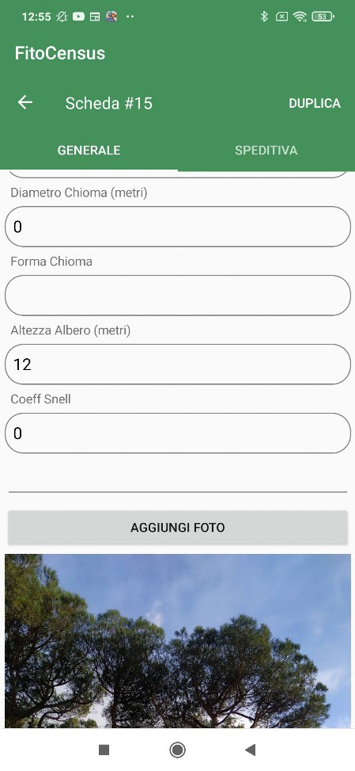Tap the Android circle home button
355x771 pixels.
177,750
